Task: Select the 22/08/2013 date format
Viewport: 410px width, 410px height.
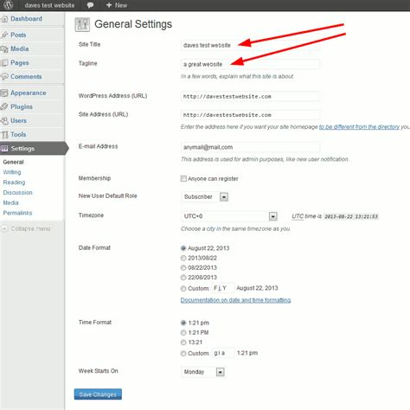Action: (x=183, y=278)
